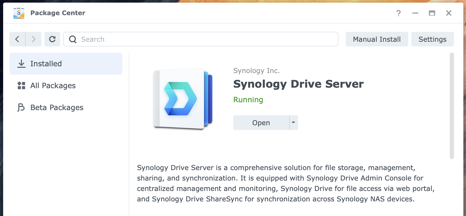Expand dropdown arrow next to Open
This screenshot has height=216, width=466.
[294, 123]
